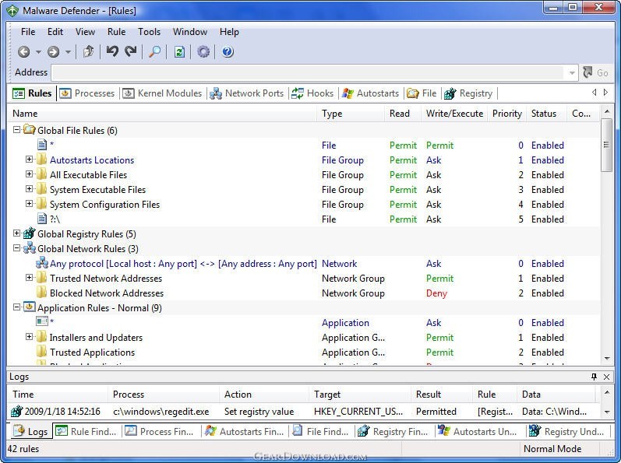Click the Forward navigation arrow icon

tap(54, 52)
